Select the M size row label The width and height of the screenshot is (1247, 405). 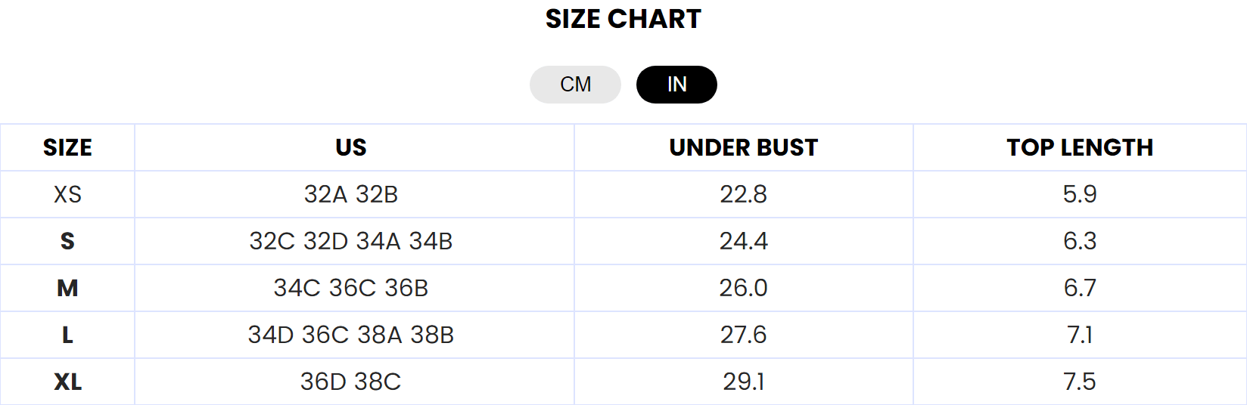[67, 288]
